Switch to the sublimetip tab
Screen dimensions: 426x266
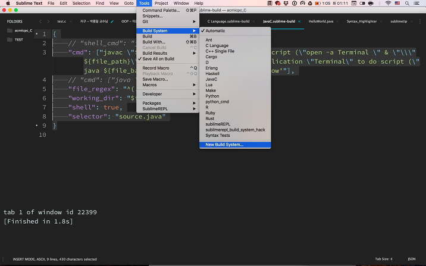[399, 21]
